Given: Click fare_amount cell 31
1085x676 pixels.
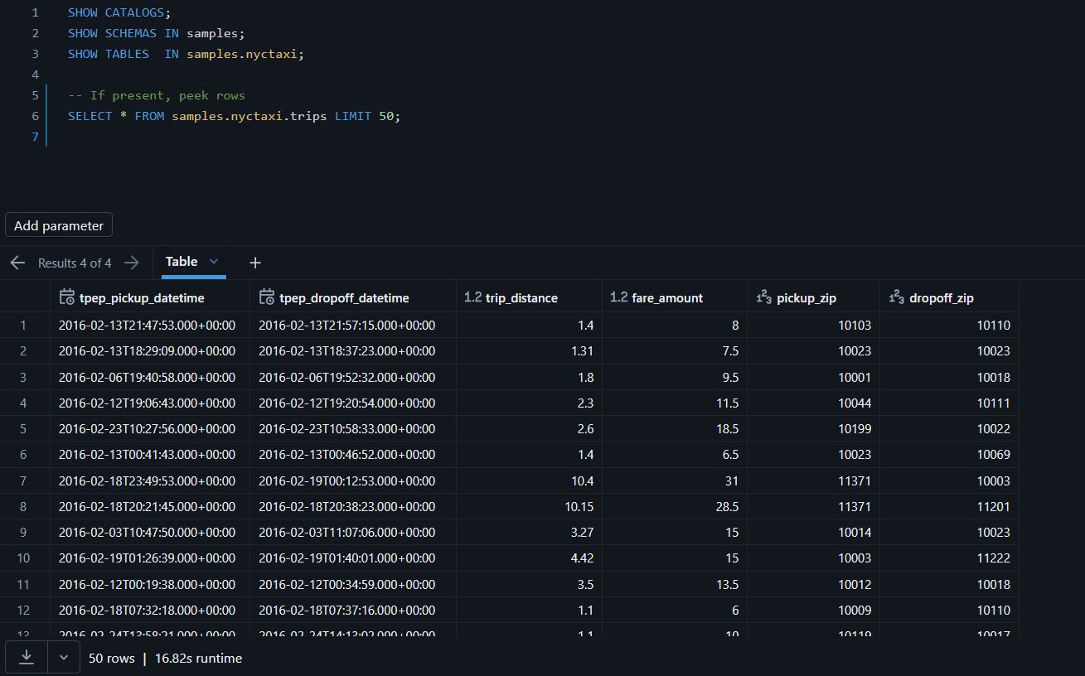Looking at the screenshot, I should 675,480.
